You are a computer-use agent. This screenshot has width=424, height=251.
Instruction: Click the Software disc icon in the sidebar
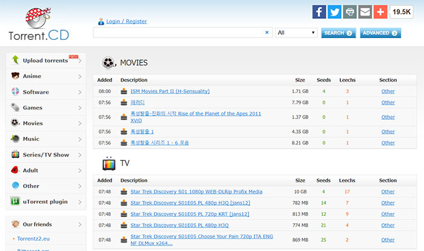[15, 91]
